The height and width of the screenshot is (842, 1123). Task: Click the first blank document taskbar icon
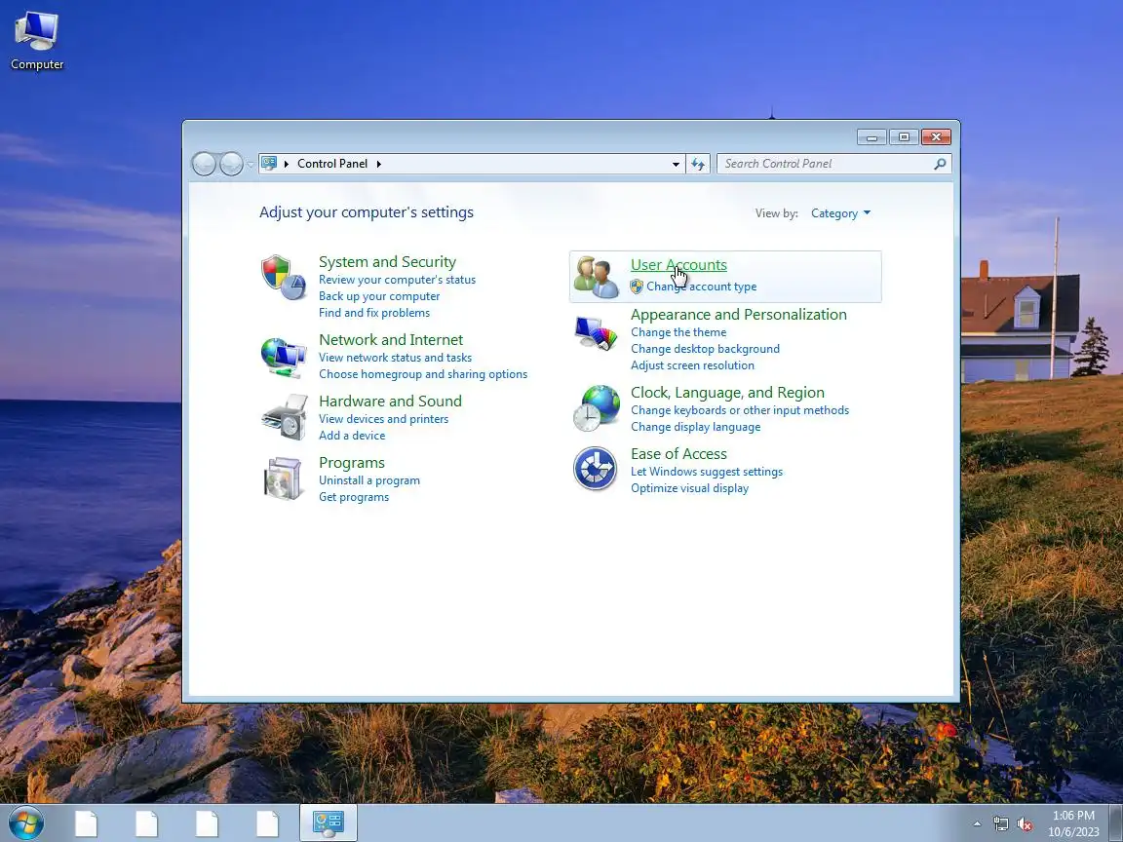point(86,823)
